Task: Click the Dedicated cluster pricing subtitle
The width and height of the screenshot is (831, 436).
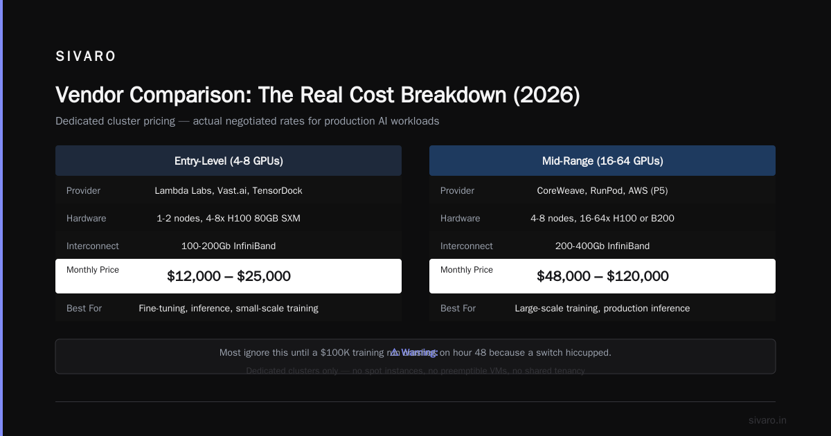Action: point(247,121)
